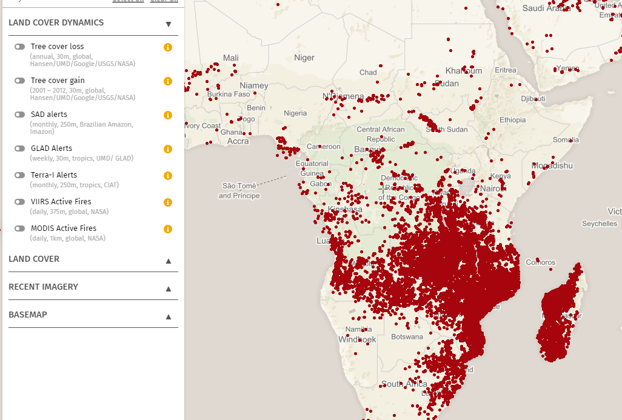This screenshot has width=622, height=420.
Task: Open MODIS Active Fires layer details
Action: [167, 229]
